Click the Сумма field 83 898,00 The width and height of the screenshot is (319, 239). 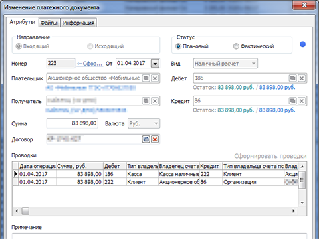click(72, 123)
